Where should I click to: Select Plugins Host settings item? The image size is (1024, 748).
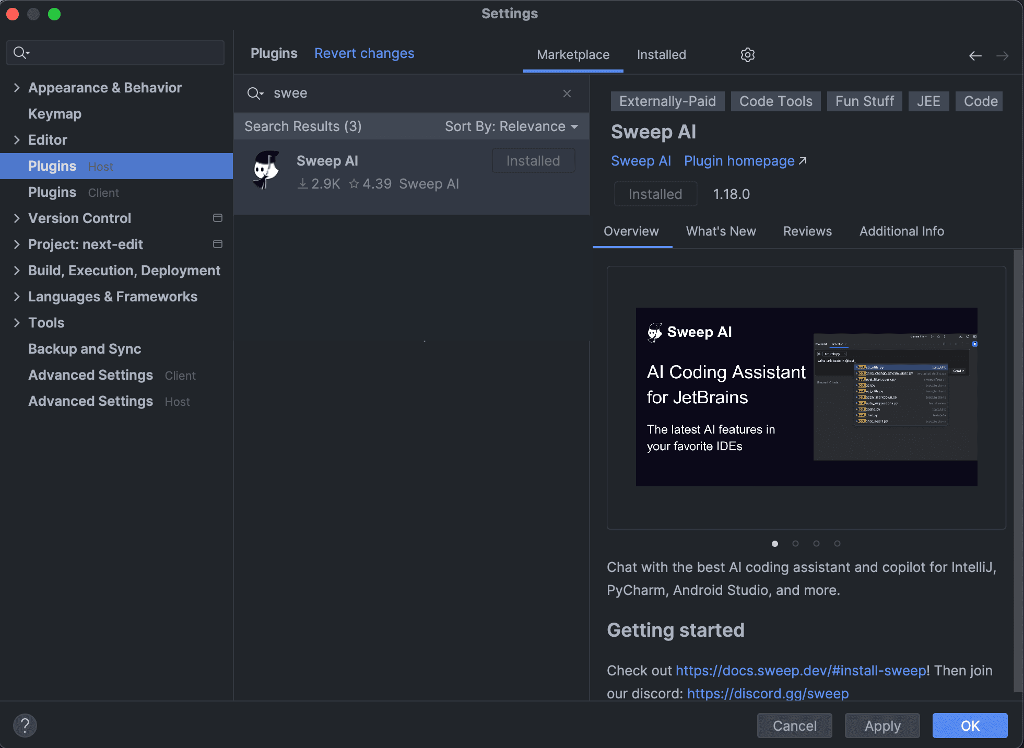click(116, 166)
